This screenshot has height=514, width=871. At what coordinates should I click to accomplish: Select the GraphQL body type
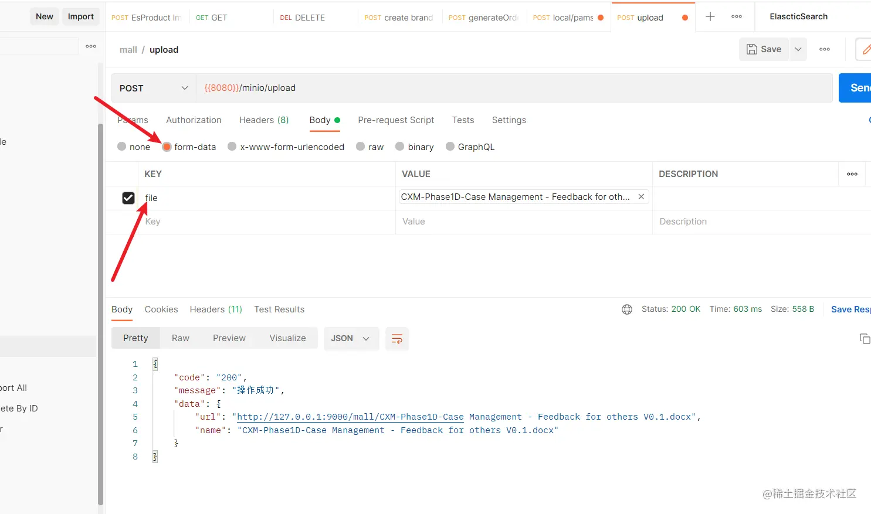coord(450,147)
